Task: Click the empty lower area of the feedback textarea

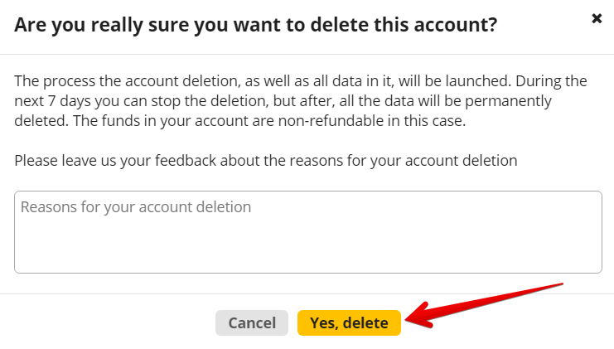Action: 307,253
